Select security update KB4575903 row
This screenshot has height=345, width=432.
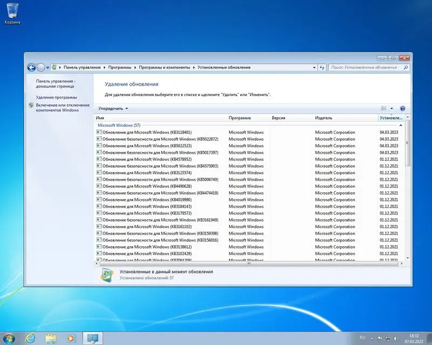[249, 166]
